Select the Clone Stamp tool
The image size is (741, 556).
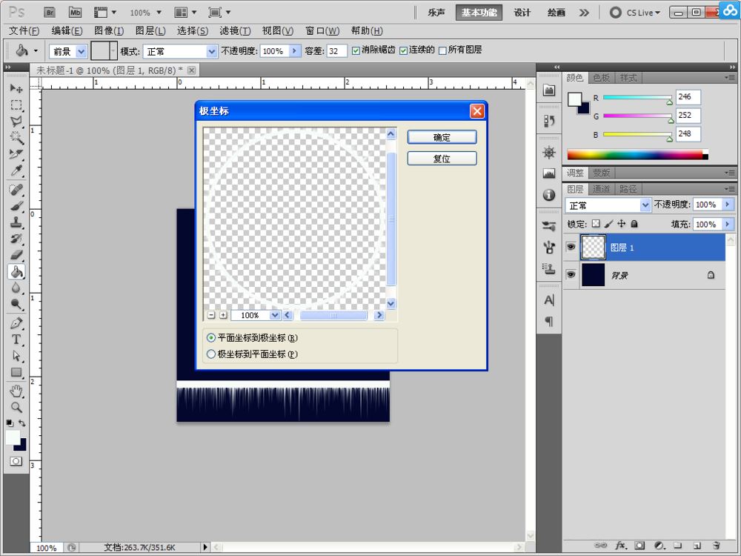click(16, 222)
